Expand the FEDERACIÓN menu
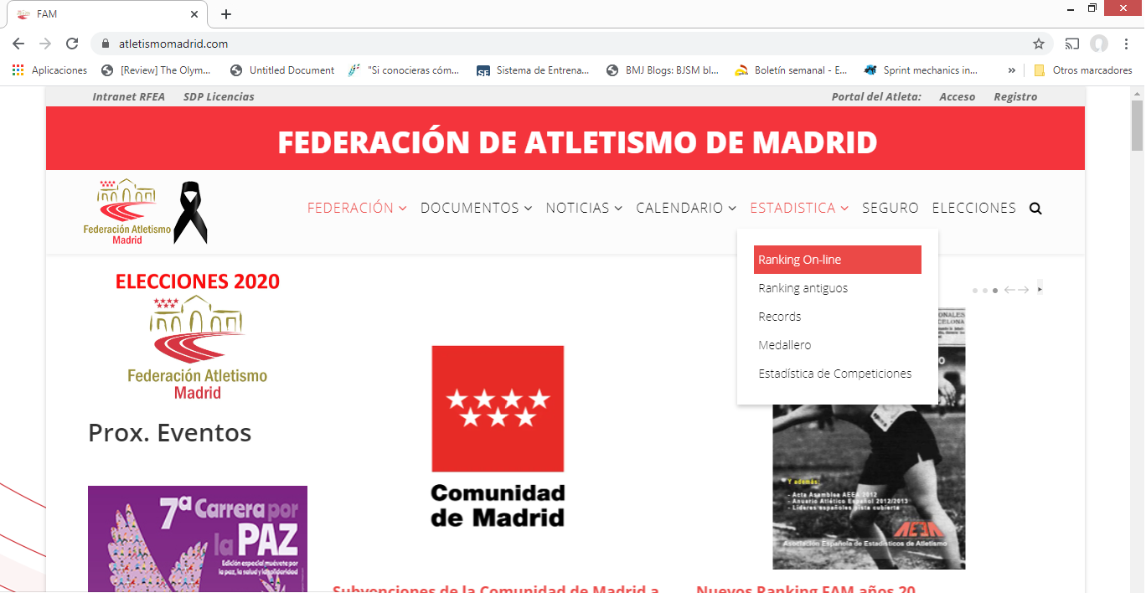 tap(357, 208)
